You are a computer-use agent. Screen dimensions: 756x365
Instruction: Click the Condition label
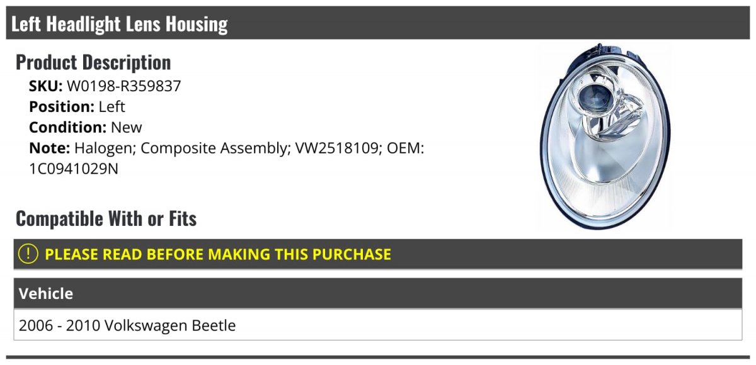pos(68,127)
